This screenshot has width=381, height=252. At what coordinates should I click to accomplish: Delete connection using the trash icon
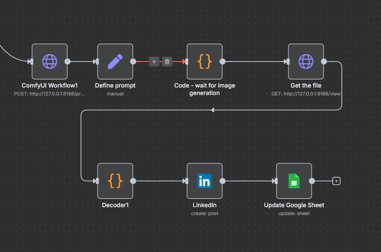167,62
